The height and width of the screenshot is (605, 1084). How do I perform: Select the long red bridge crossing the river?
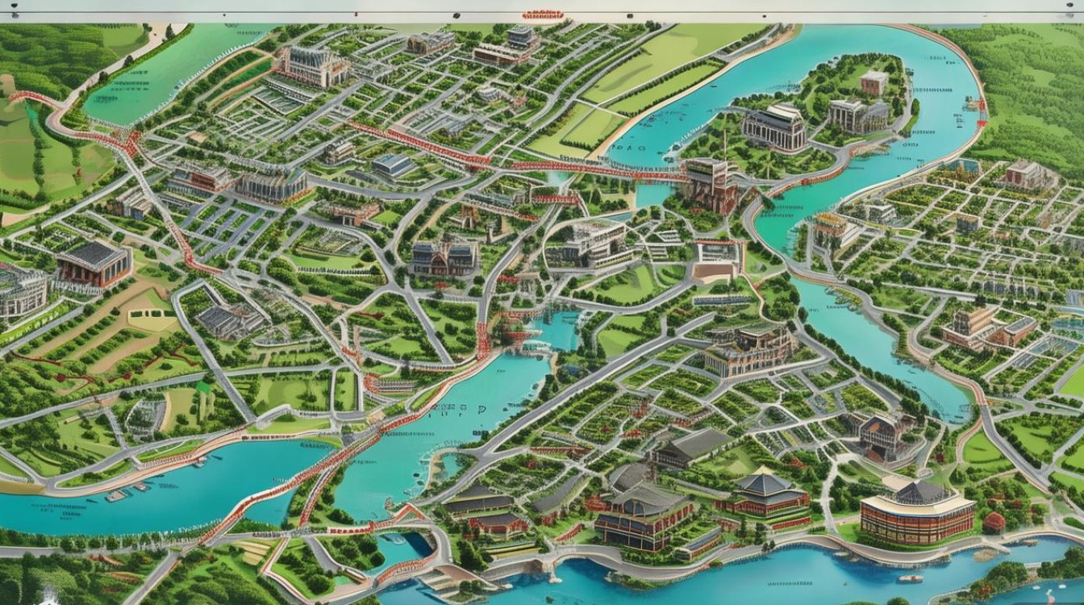pos(597,170)
